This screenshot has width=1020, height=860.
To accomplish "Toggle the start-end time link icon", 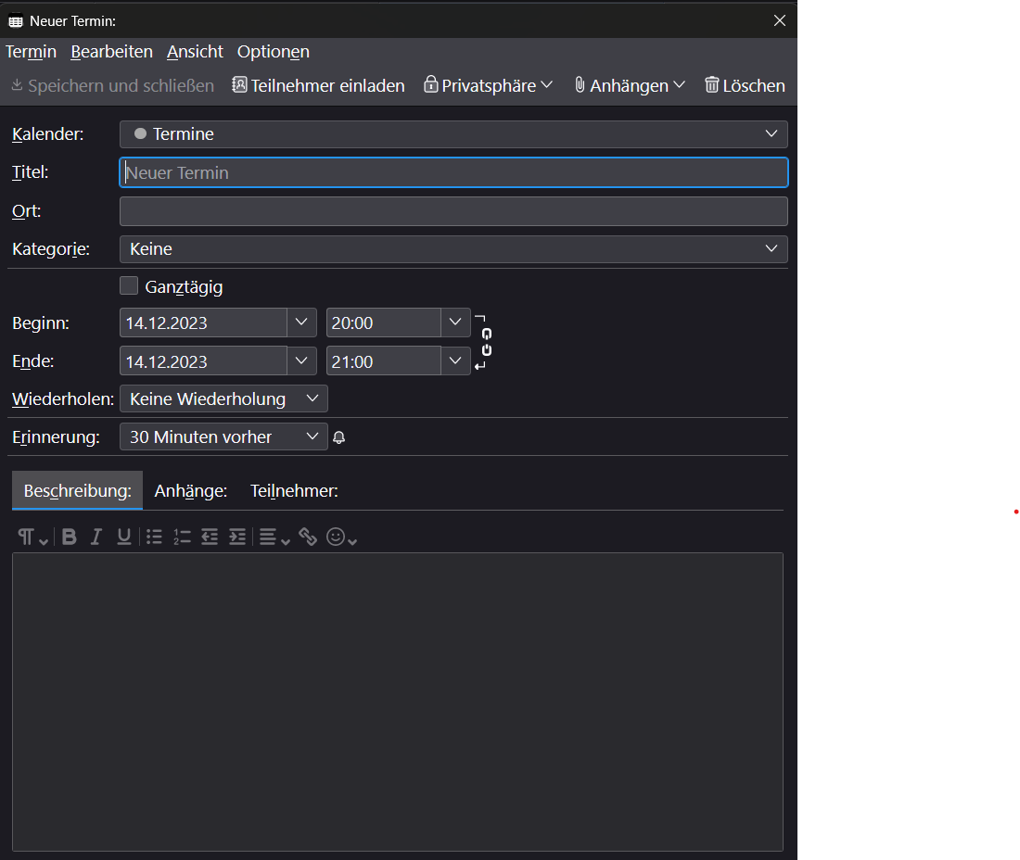I will tap(487, 342).
